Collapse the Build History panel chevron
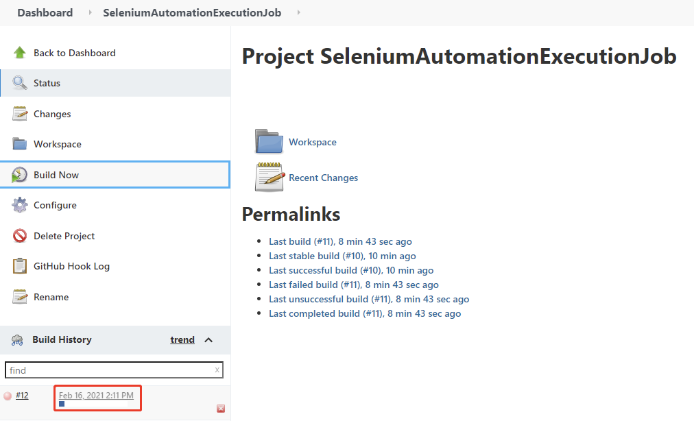This screenshot has height=421, width=694. pos(208,340)
